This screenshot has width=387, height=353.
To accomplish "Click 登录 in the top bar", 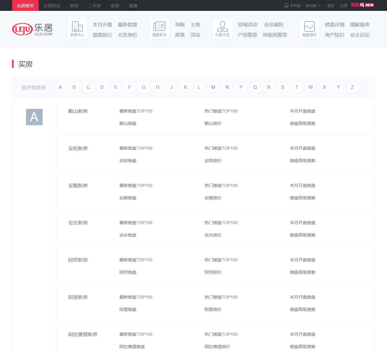I will [x=330, y=6].
